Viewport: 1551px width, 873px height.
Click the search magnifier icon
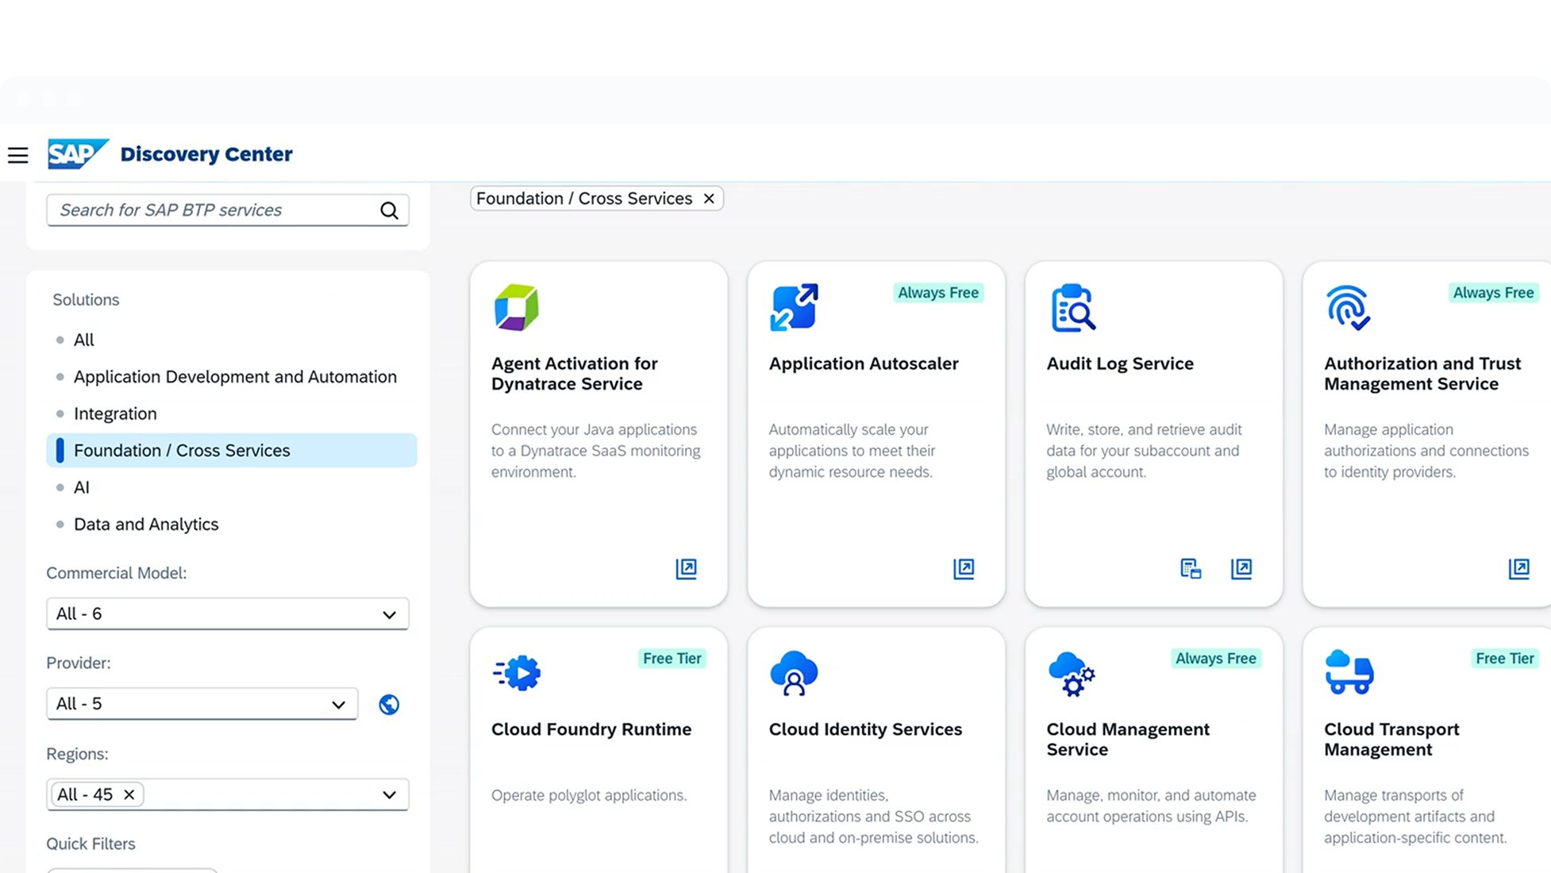tap(389, 210)
